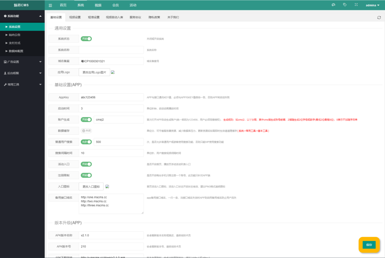The image size is (385, 258).
Task: Collapse the 系统功能 sidebar section
Action: (x=21, y=16)
